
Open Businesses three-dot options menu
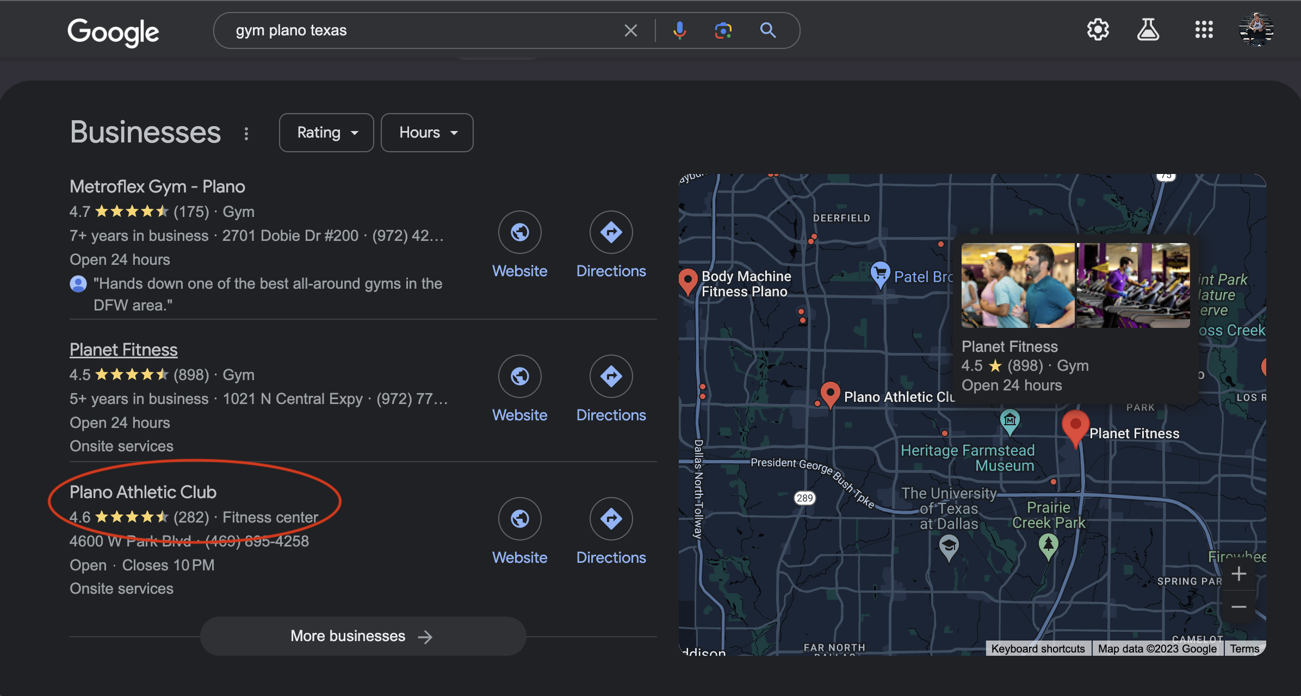(246, 134)
